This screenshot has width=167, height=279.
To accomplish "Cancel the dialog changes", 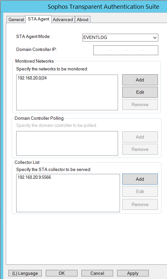I will pos(97,273).
